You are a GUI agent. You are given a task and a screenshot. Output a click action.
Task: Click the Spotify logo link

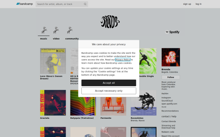tap(172, 32)
